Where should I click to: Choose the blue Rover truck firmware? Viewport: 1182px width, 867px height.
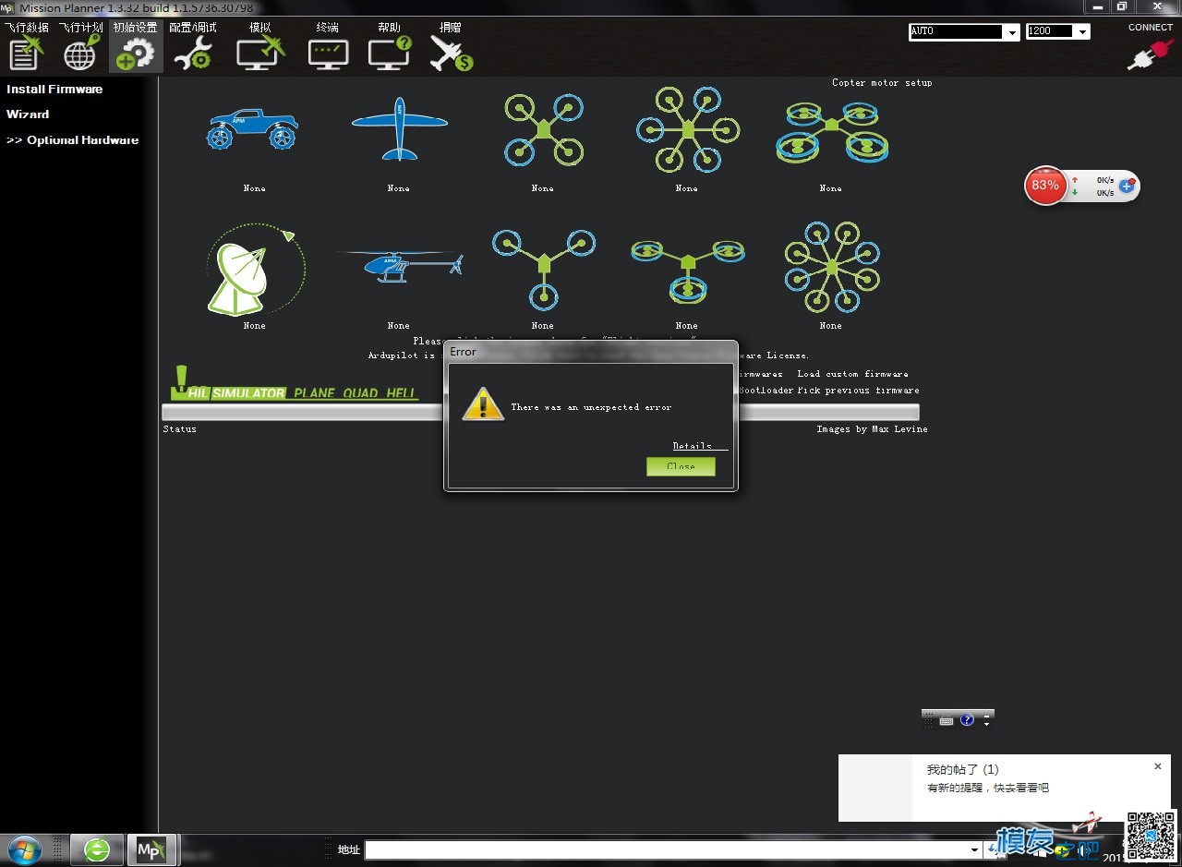(x=253, y=129)
